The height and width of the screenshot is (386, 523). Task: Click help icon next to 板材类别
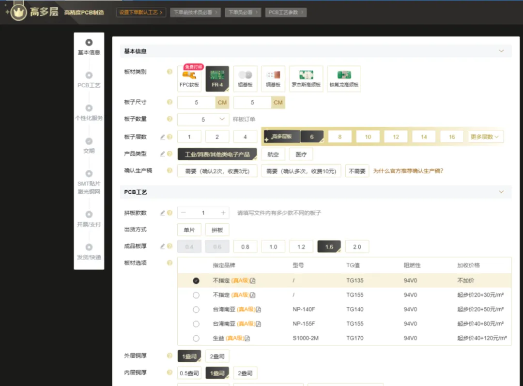point(169,72)
